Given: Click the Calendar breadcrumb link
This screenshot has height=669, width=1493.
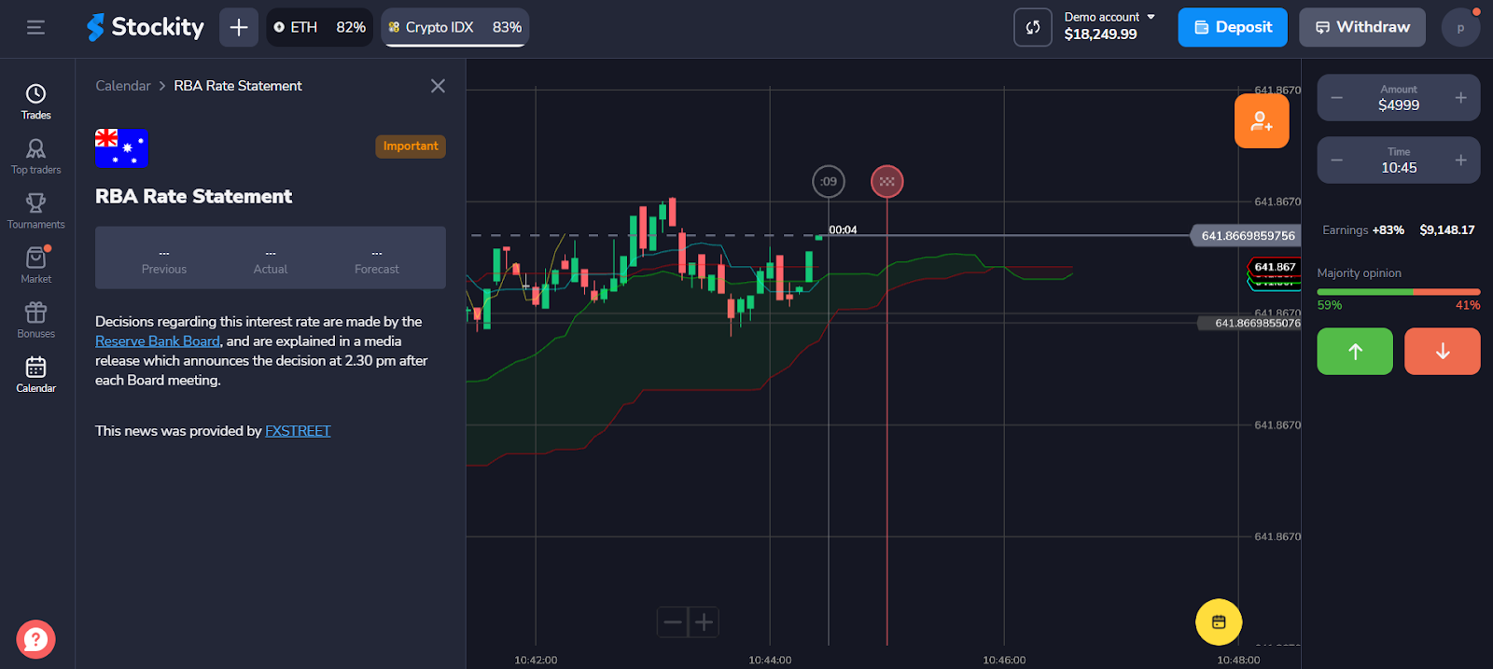Looking at the screenshot, I should tap(122, 86).
